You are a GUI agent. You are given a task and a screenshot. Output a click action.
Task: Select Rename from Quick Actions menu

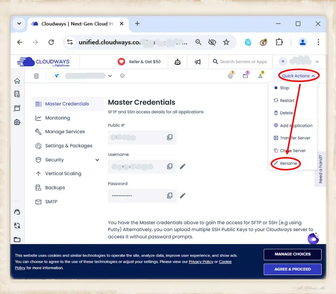click(288, 163)
